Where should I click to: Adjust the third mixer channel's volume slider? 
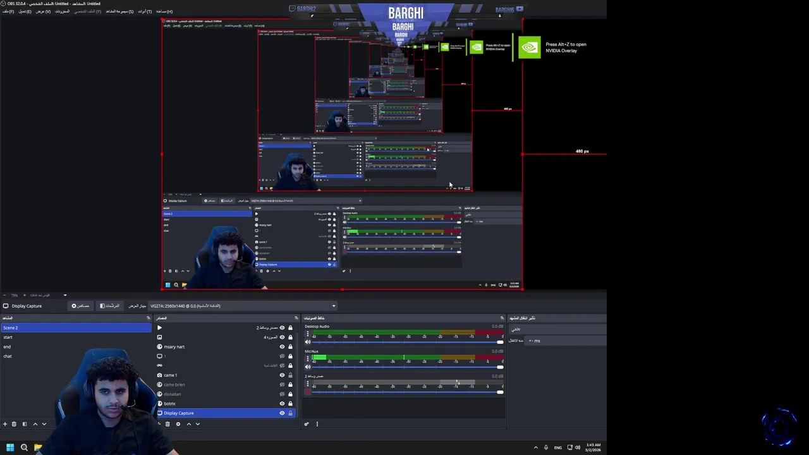coord(408,392)
